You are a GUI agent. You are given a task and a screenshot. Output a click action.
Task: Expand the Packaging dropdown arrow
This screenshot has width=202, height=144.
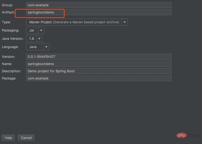[x=41, y=30]
